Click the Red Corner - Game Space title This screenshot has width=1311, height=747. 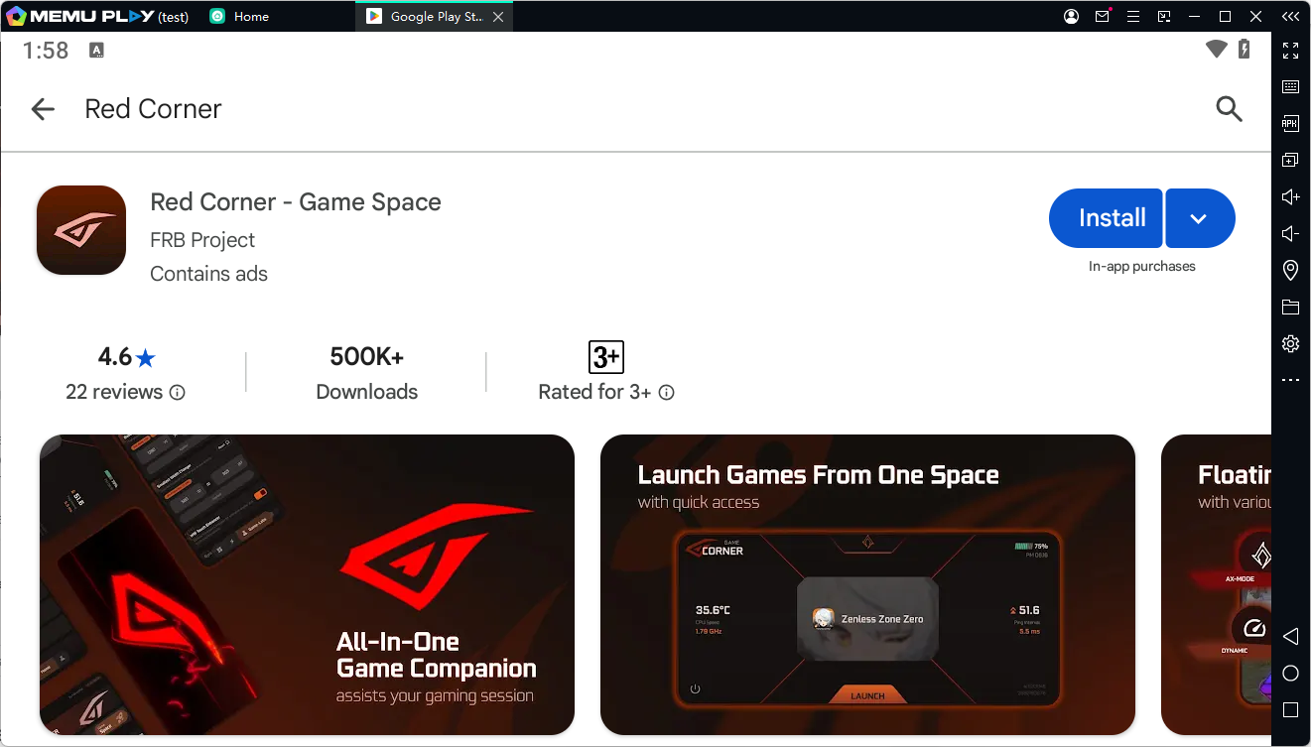[x=296, y=202]
